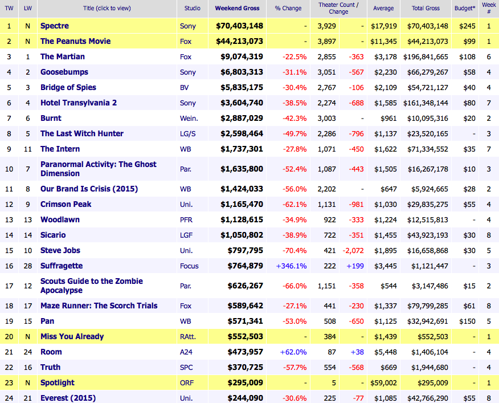Open the Crimson Peak link
Screen dimensions: 499x403
[66, 204]
